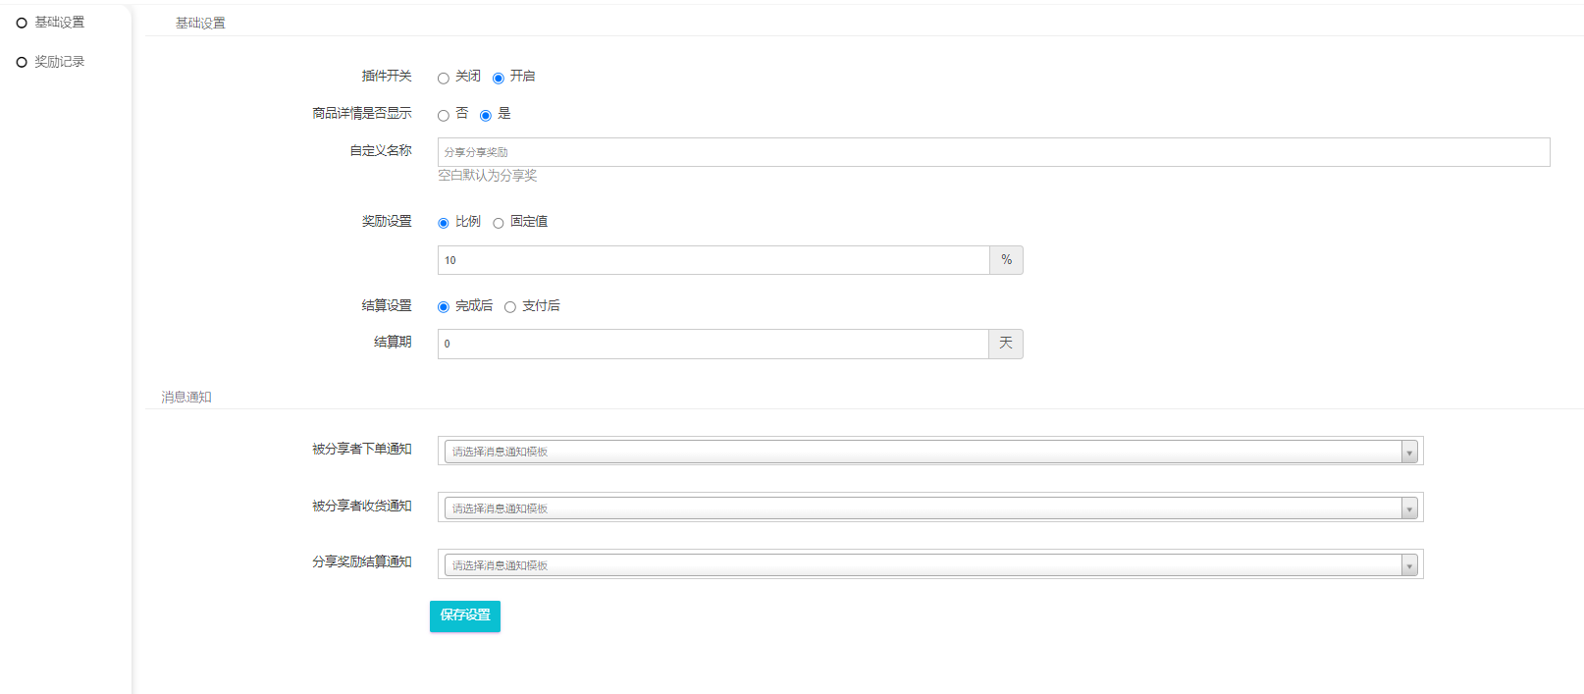Click the arrow of 分享奖励结算通知 dropdown
Viewport: 1584px width, 694px height.
pyautogui.click(x=1409, y=565)
